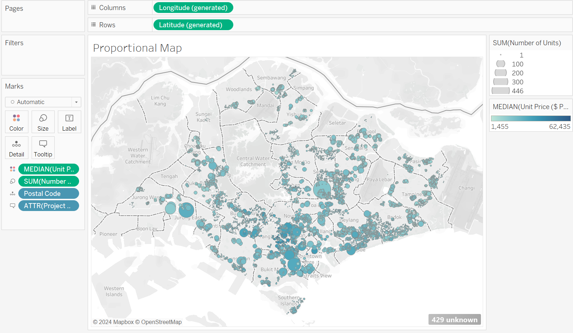This screenshot has height=333, width=573.
Task: Click the Color marks card icon
Action: point(17,122)
